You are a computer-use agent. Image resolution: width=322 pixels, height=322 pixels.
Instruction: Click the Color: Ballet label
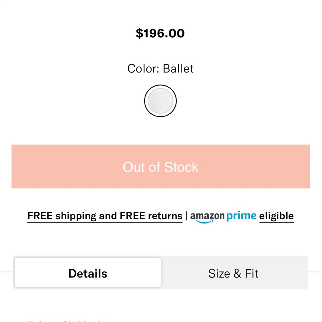click(160, 68)
